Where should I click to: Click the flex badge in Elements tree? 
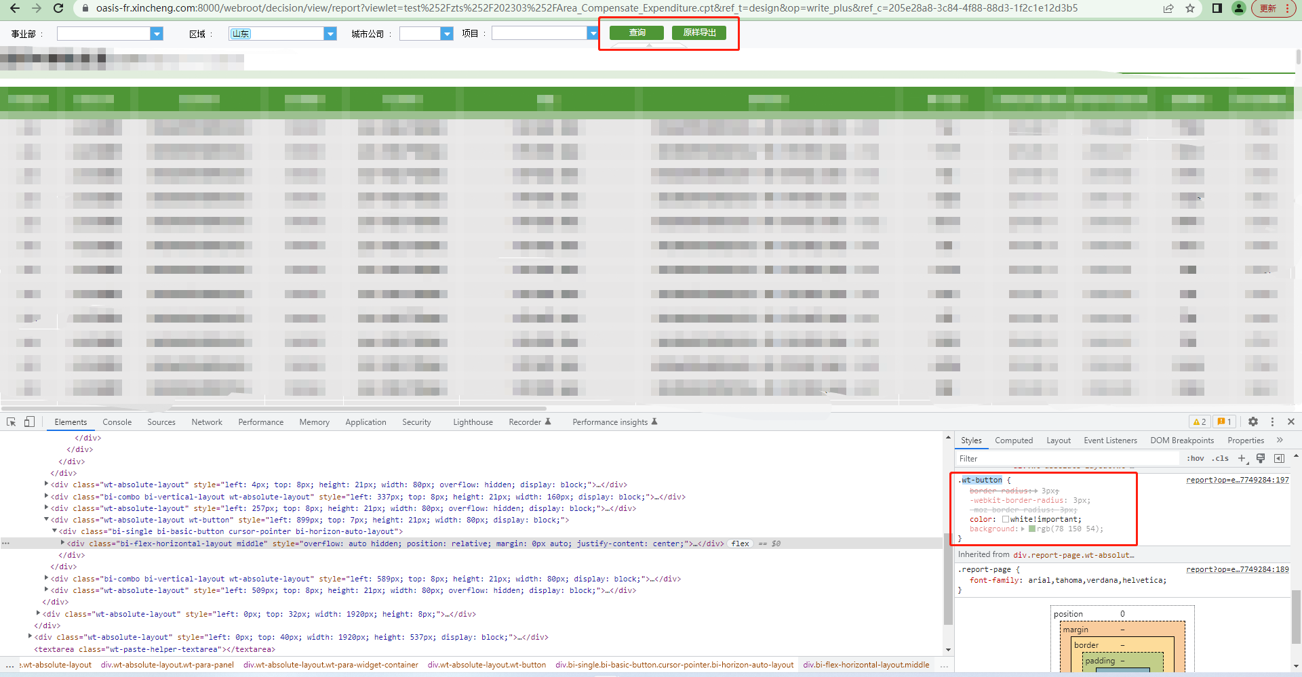tap(741, 543)
